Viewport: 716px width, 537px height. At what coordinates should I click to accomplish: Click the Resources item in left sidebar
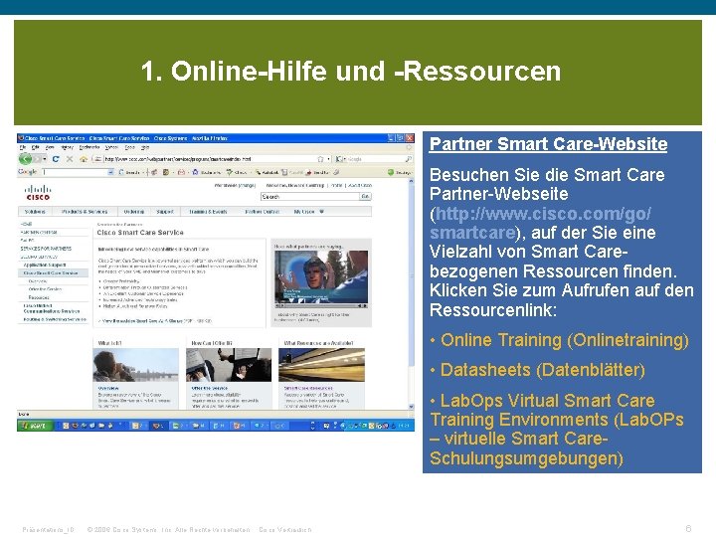pyautogui.click(x=39, y=297)
